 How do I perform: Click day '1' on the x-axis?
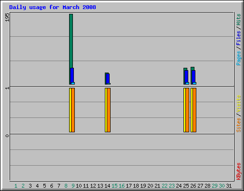(x=16, y=186)
